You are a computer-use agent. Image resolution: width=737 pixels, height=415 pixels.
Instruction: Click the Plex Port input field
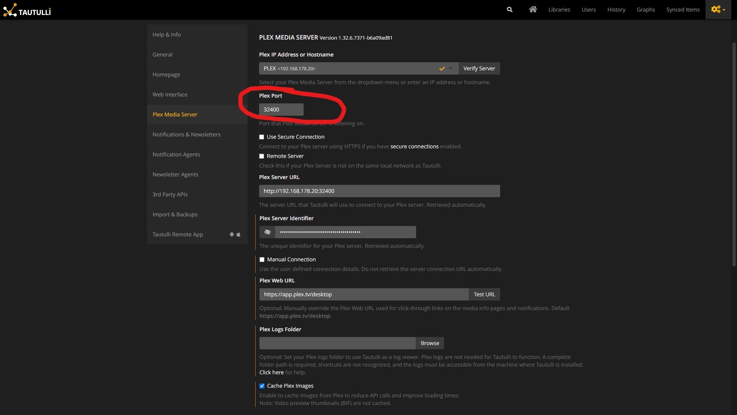(x=281, y=109)
